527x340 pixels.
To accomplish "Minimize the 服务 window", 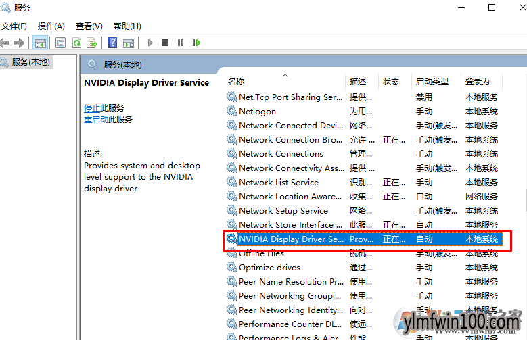I will click(461, 7).
